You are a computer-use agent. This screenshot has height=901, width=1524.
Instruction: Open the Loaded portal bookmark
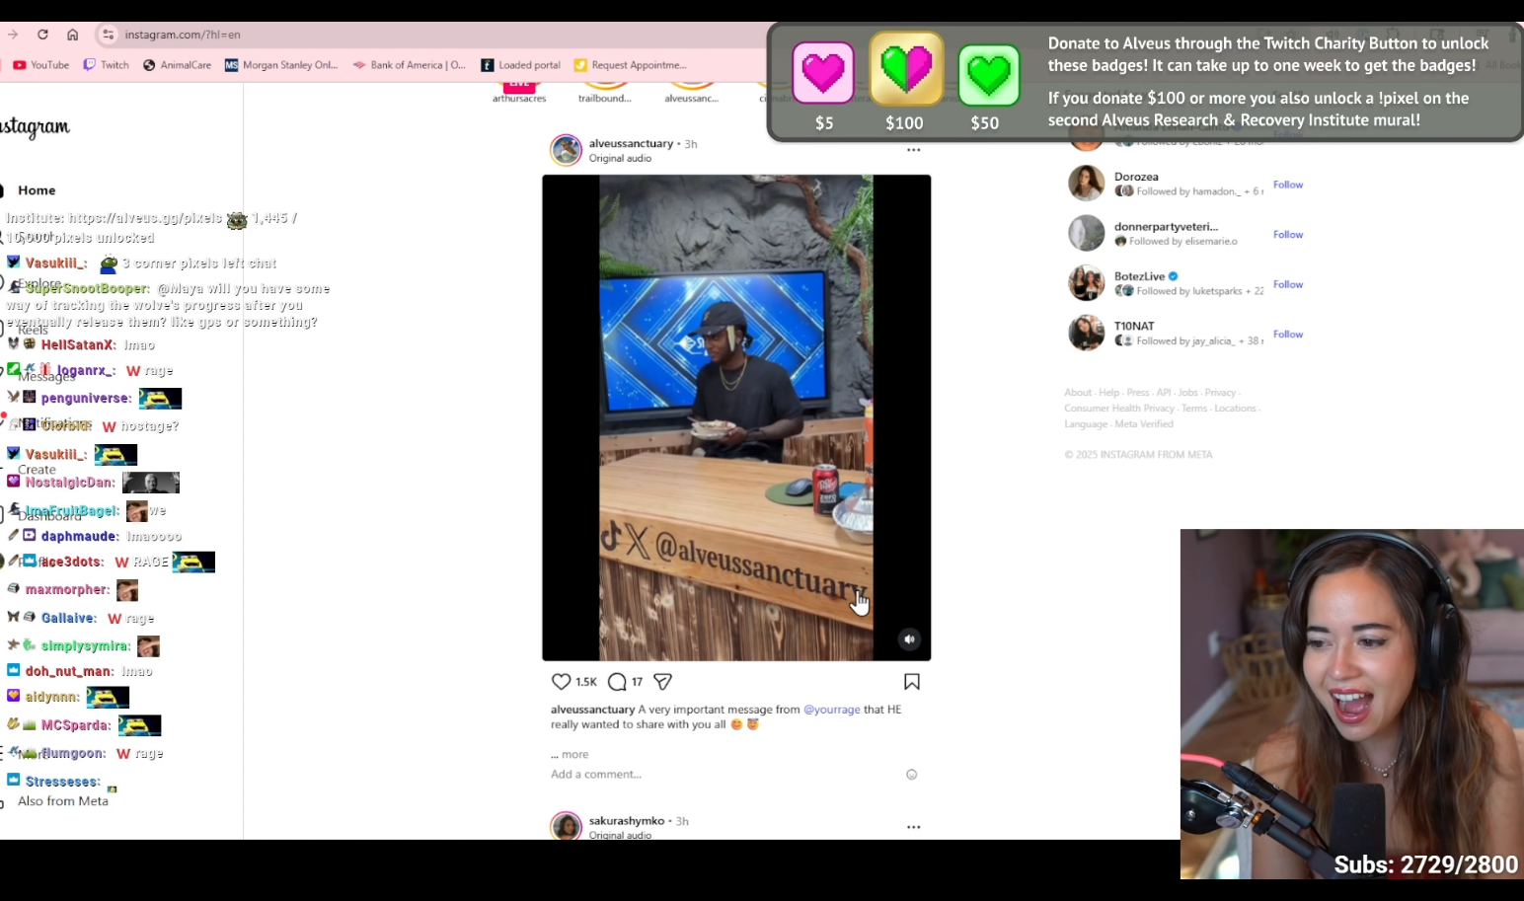(520, 65)
